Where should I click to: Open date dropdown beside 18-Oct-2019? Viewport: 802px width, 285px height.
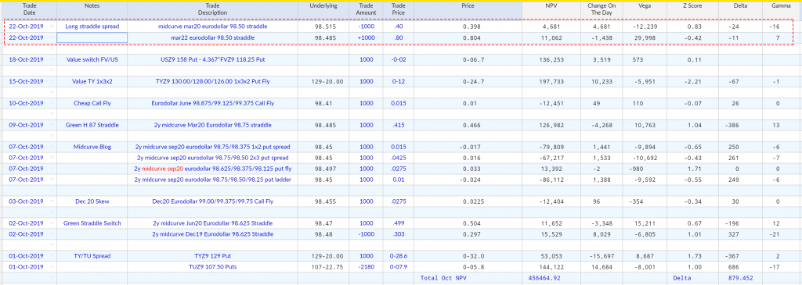(x=52, y=59)
